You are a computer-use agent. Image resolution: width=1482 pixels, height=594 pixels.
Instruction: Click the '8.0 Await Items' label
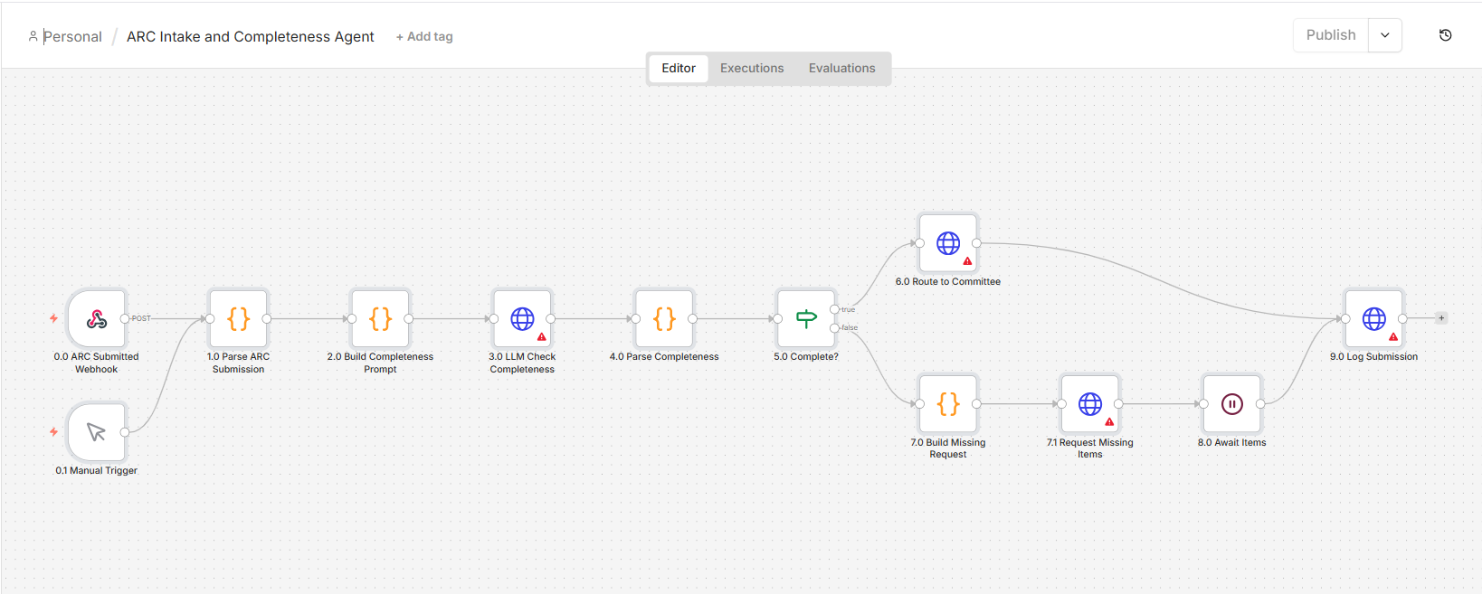coord(1232,442)
